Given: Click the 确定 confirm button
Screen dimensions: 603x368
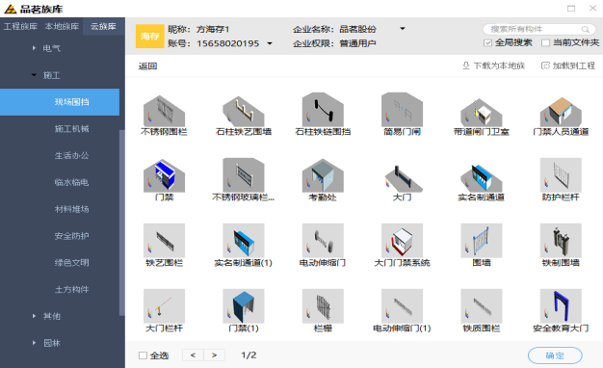Looking at the screenshot, I should coord(555,355).
